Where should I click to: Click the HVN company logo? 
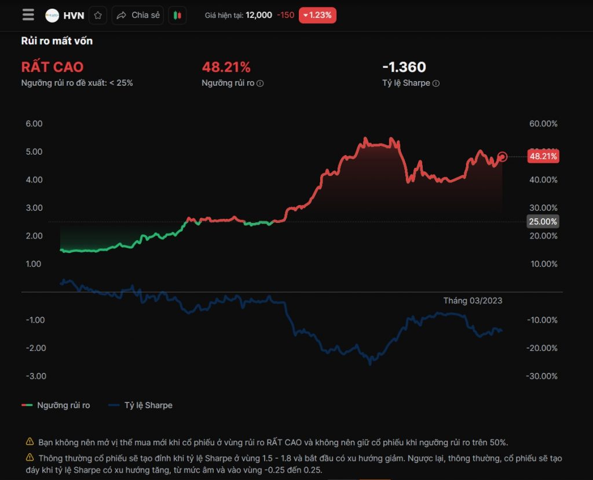(x=52, y=16)
